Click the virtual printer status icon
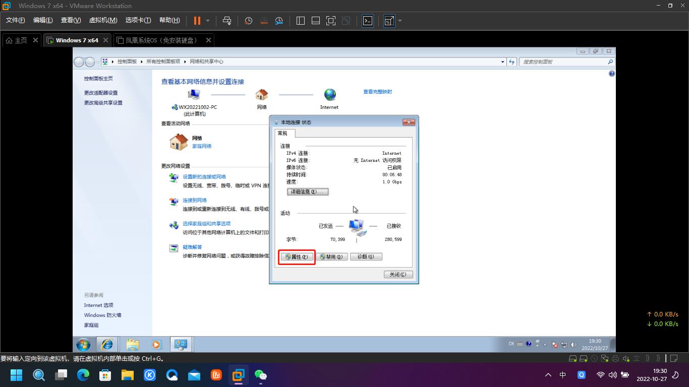The image size is (689, 387). coord(615,359)
